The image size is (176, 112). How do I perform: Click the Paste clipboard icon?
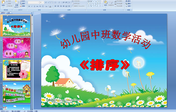coord(3,2)
